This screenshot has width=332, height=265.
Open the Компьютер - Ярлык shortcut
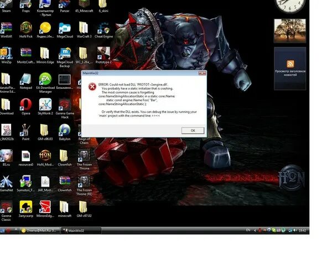point(45,8)
